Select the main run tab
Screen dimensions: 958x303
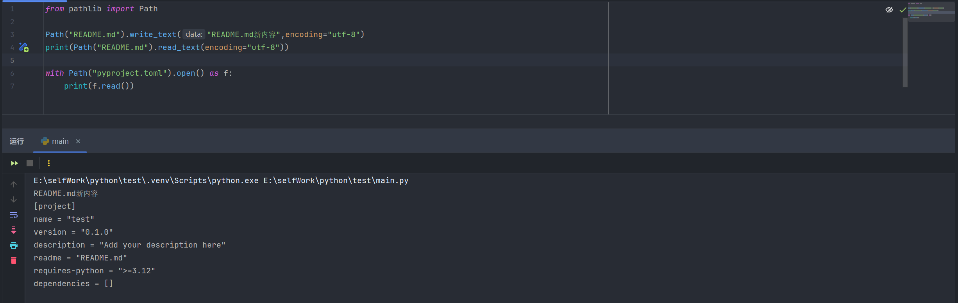point(60,141)
